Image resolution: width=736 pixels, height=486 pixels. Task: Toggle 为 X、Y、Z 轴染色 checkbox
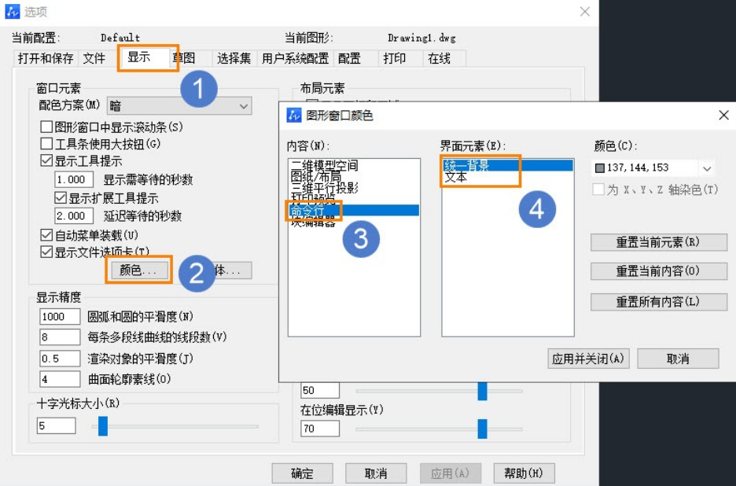pyautogui.click(x=598, y=190)
